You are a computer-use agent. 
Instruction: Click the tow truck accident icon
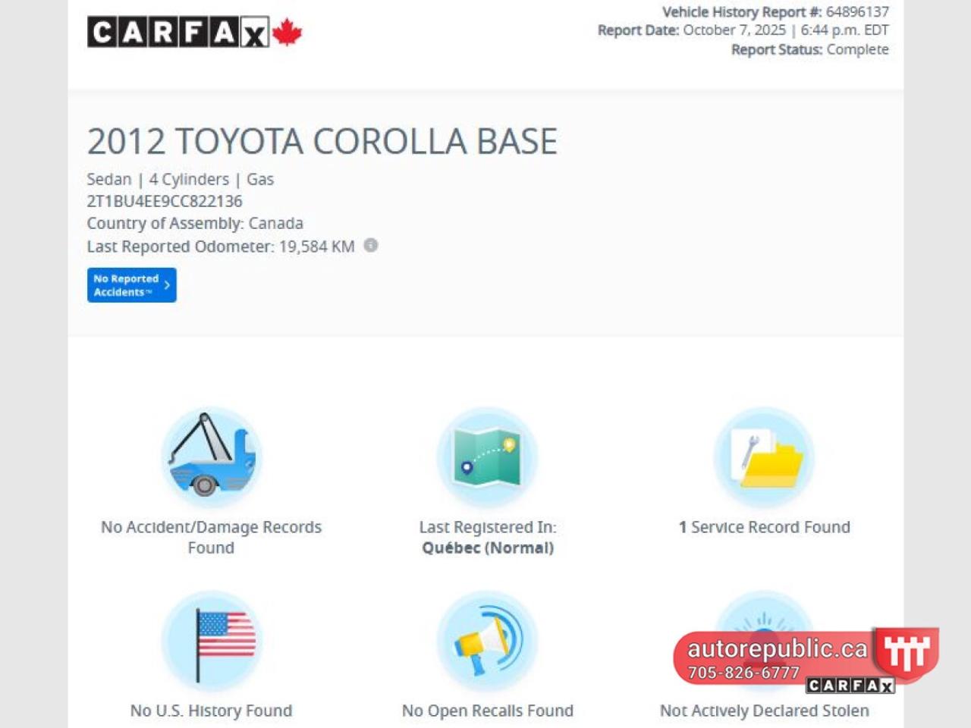pos(211,457)
